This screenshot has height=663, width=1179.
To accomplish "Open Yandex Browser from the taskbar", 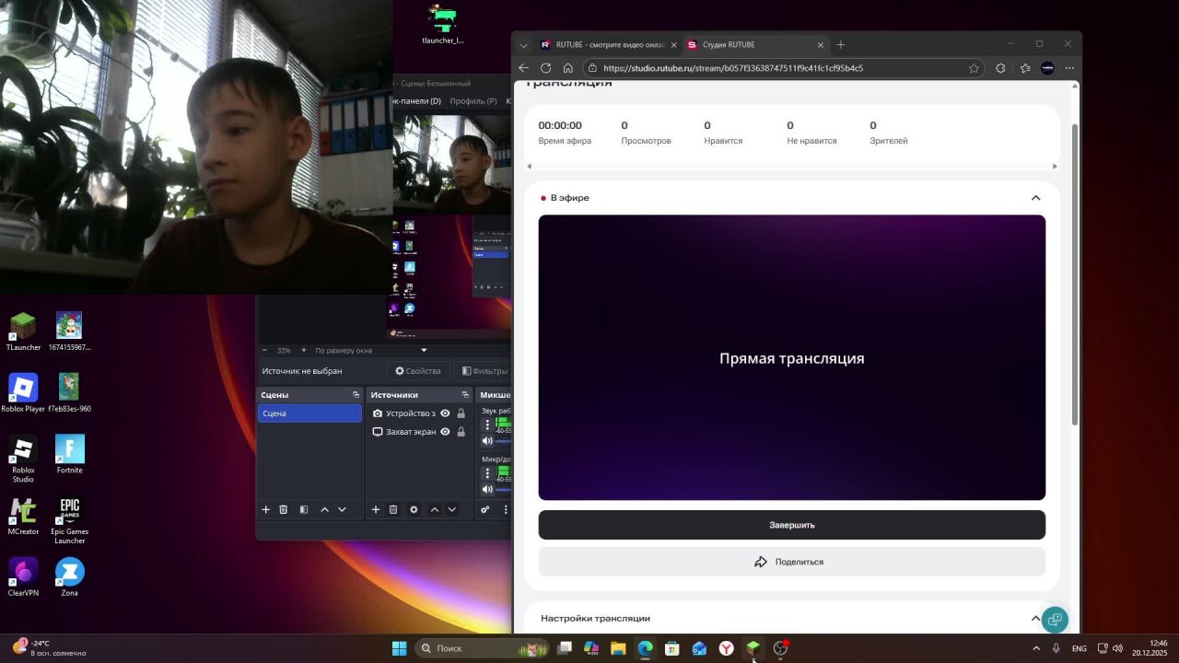I will pos(727,648).
